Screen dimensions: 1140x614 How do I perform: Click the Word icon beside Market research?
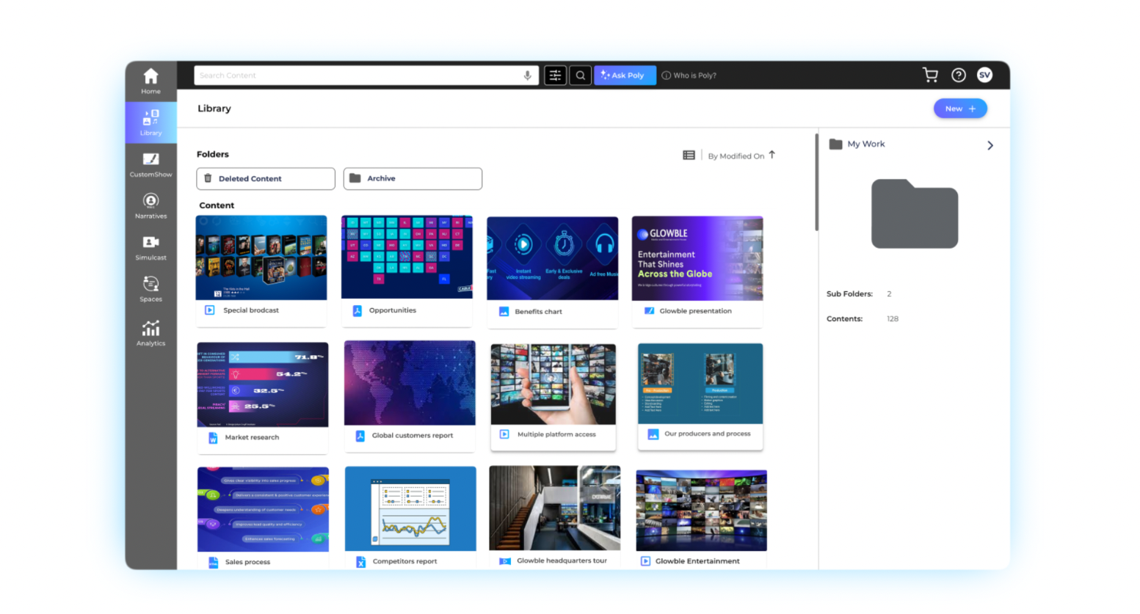tap(213, 438)
